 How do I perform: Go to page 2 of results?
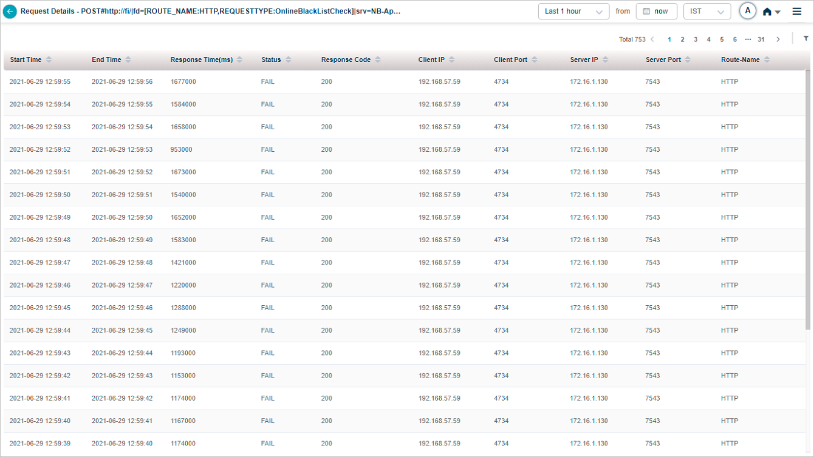[x=682, y=39]
